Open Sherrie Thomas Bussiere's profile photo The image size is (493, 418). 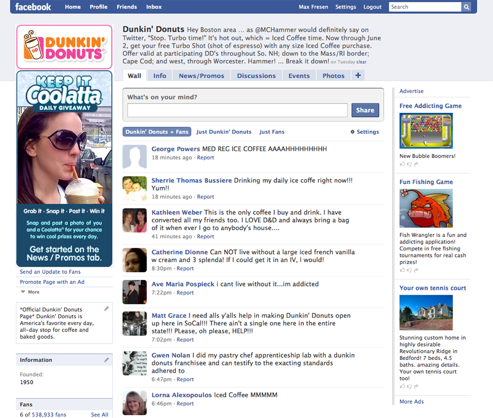[x=135, y=188]
